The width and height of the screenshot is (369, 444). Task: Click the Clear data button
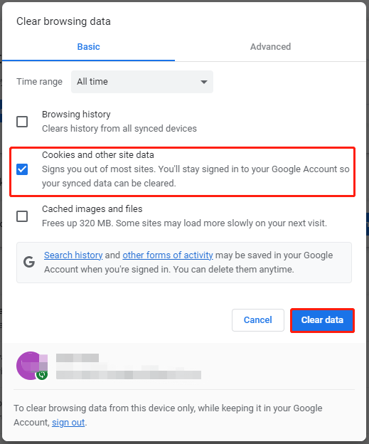pyautogui.click(x=322, y=320)
